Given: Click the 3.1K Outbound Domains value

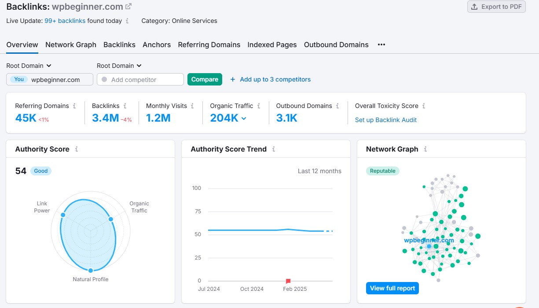Looking at the screenshot, I should pyautogui.click(x=286, y=118).
